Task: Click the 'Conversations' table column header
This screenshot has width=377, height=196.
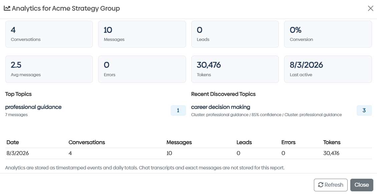Action: pos(86,142)
